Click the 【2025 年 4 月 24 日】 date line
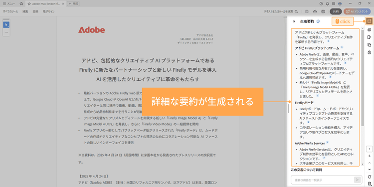The width and height of the screenshot is (374, 187). pyautogui.click(x=94, y=176)
